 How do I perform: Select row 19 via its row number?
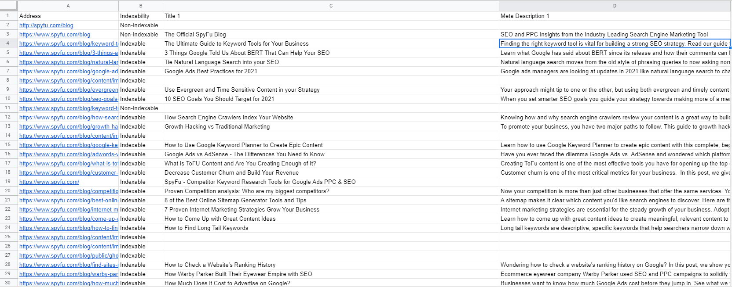(x=8, y=182)
